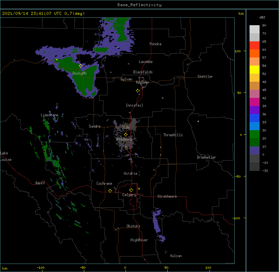This screenshot has width=279, height=272.
Task: Pick the red swatch in dBZ legend
Action: point(254,45)
